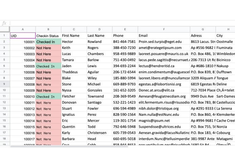Select column G header
235x167 pixels.
coord(203,29)
